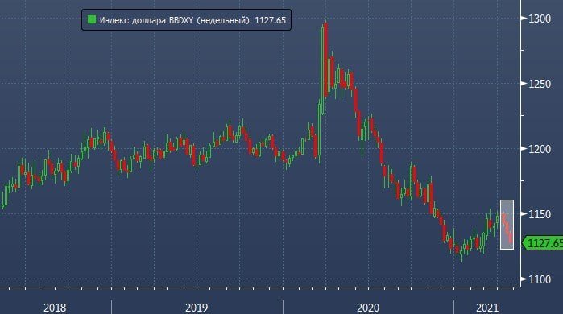Select the 2020 year label on timeline

pos(368,308)
